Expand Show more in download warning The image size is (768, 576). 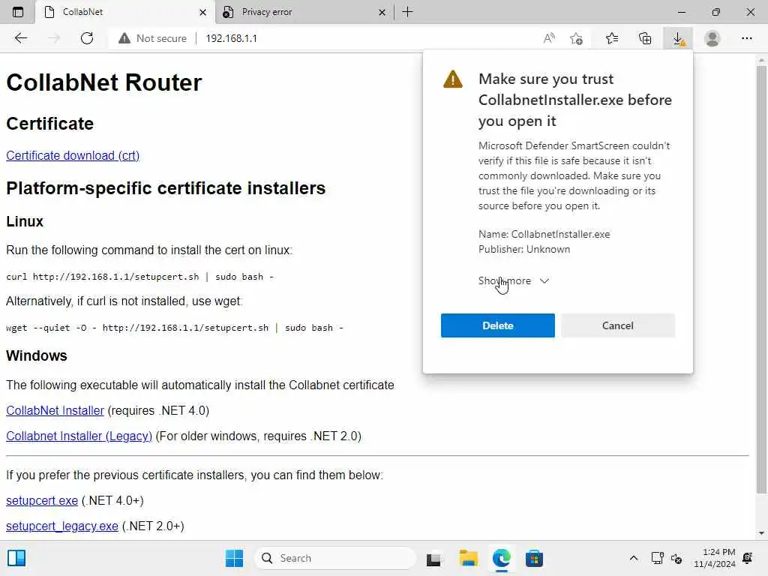point(513,280)
